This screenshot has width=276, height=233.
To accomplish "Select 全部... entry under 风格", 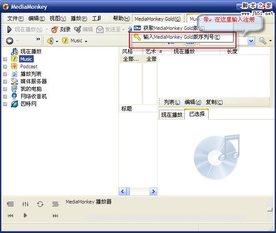I will [131, 59].
